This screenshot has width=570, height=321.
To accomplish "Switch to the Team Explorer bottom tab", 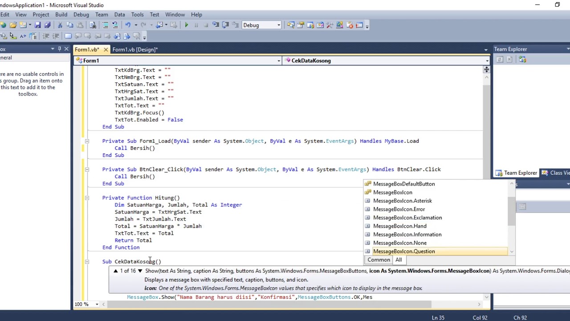I will click(517, 173).
